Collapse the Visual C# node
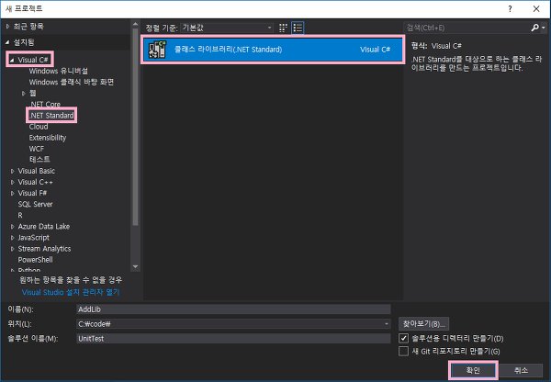This screenshot has width=551, height=382. 12,60
